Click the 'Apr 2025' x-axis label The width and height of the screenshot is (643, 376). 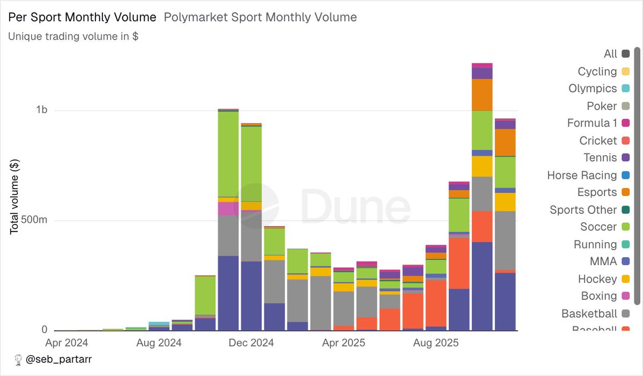(345, 342)
